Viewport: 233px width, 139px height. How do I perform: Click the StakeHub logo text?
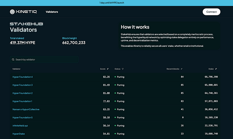(26, 24)
